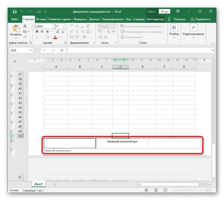Click the Вставить paste clipboard icon
224x200 pixels.
pyautogui.click(x=16, y=28)
